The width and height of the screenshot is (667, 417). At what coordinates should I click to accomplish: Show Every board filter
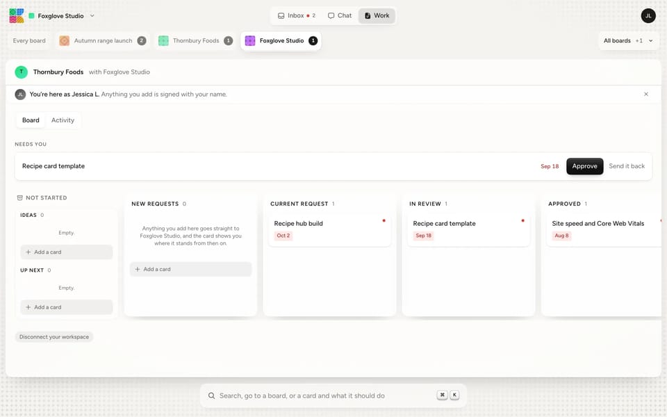tap(29, 41)
